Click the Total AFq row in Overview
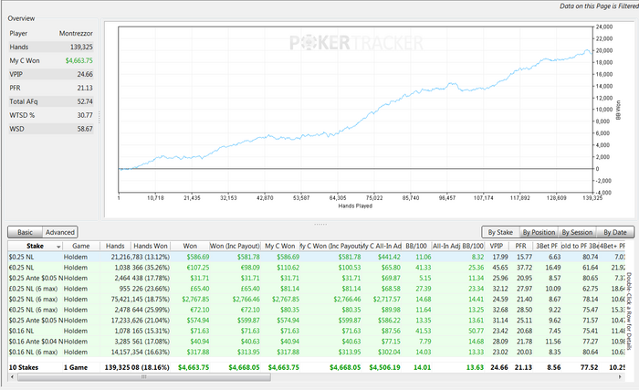This screenshot has width=639, height=390. coord(50,101)
